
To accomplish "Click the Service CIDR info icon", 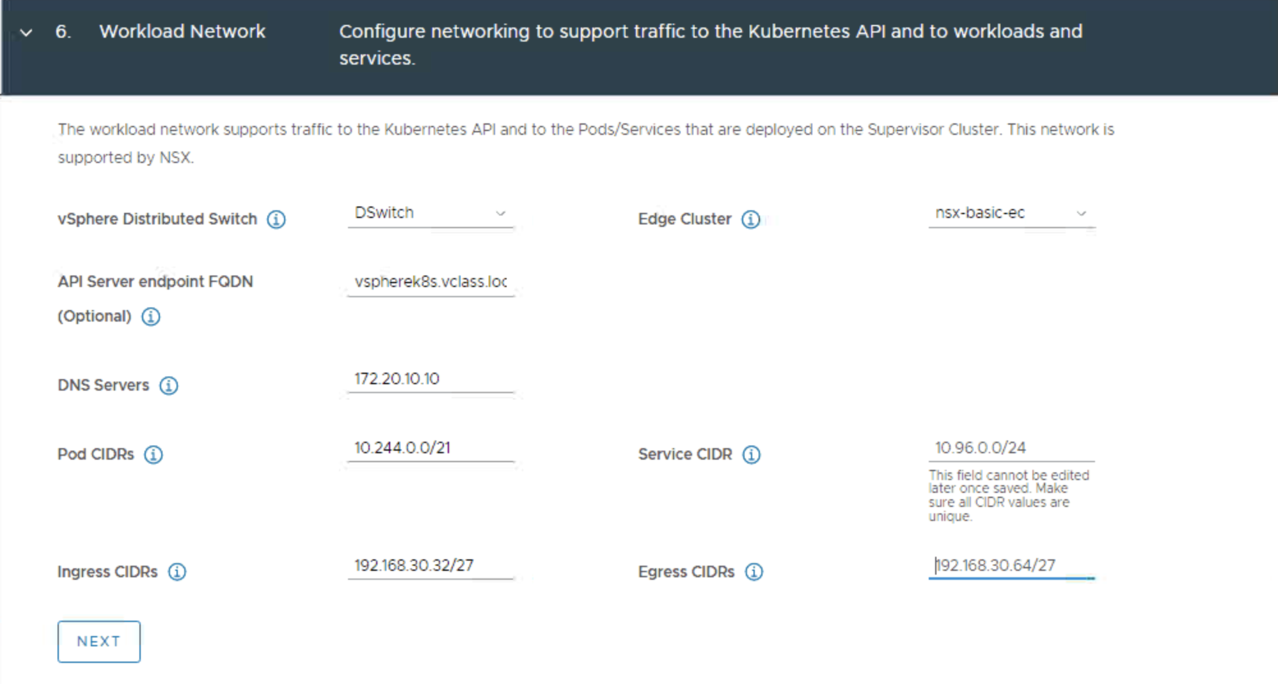I will [753, 455].
